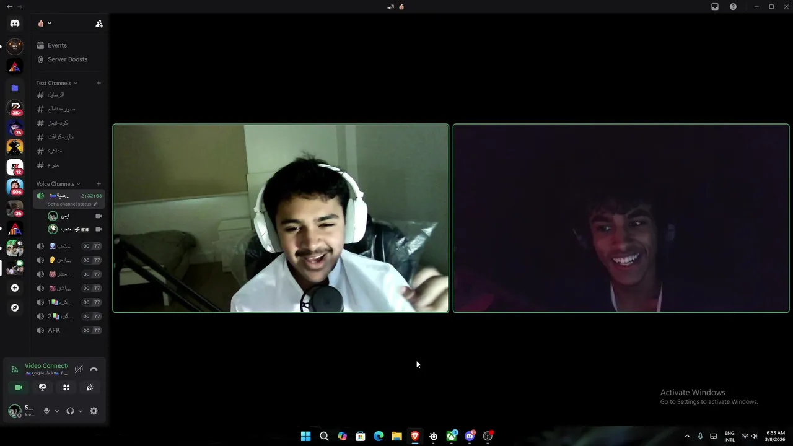The height and width of the screenshot is (446, 793).
Task: Open the first text channel الرسايل
Action: 69,95
